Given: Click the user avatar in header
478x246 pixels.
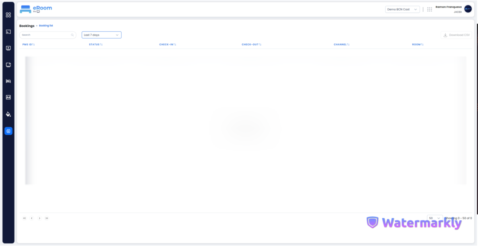Looking at the screenshot, I should coord(468,9).
